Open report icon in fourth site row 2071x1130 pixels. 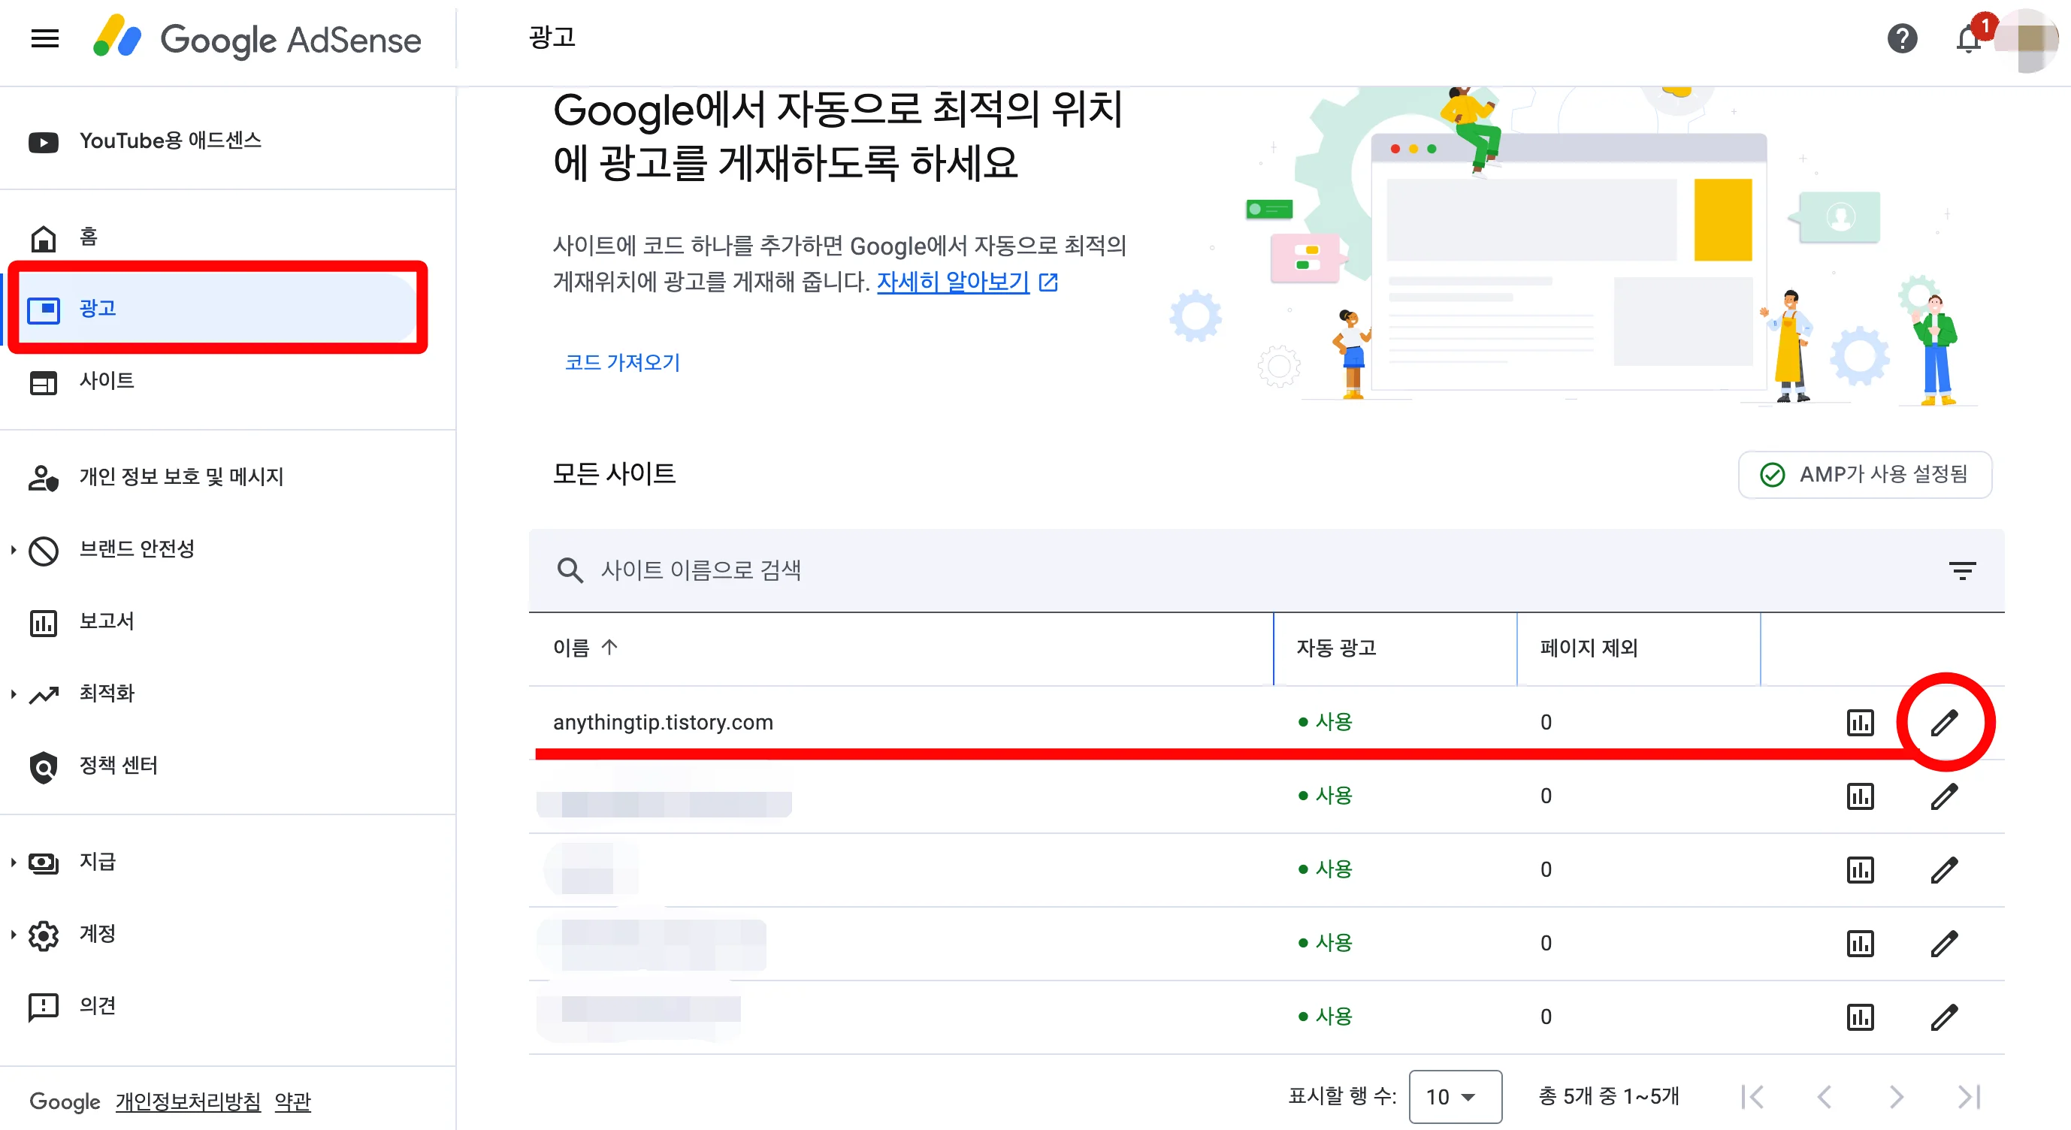tap(1861, 944)
